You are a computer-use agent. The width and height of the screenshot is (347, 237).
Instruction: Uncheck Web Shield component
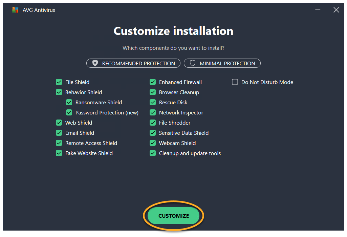[x=59, y=123]
